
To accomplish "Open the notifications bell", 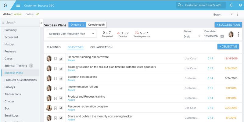I will point(231,5).
